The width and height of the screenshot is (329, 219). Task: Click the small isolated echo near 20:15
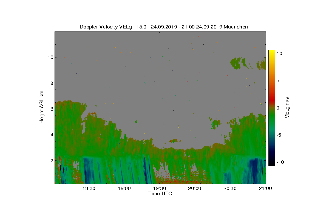(x=216, y=124)
